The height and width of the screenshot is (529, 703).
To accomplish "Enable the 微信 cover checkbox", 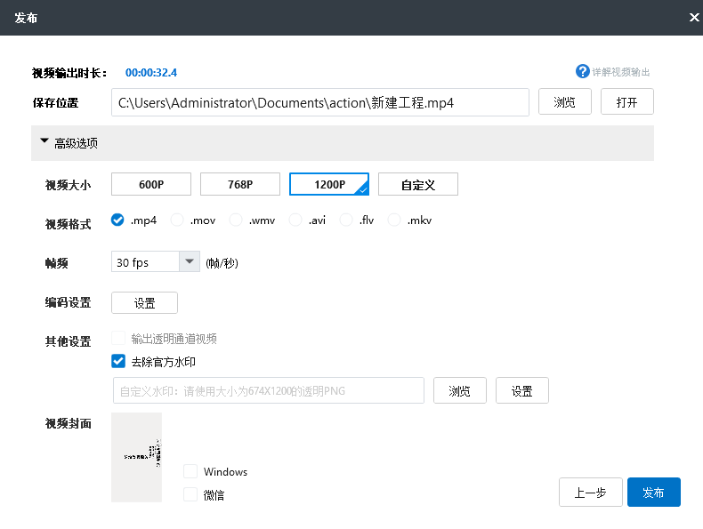I will [x=190, y=494].
